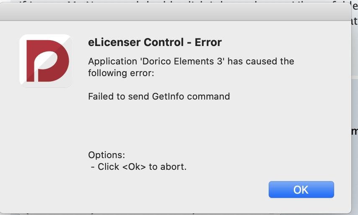Click the dialog's gray title bar
Viewport: 358px width, 215px height.
(x=176, y=13)
